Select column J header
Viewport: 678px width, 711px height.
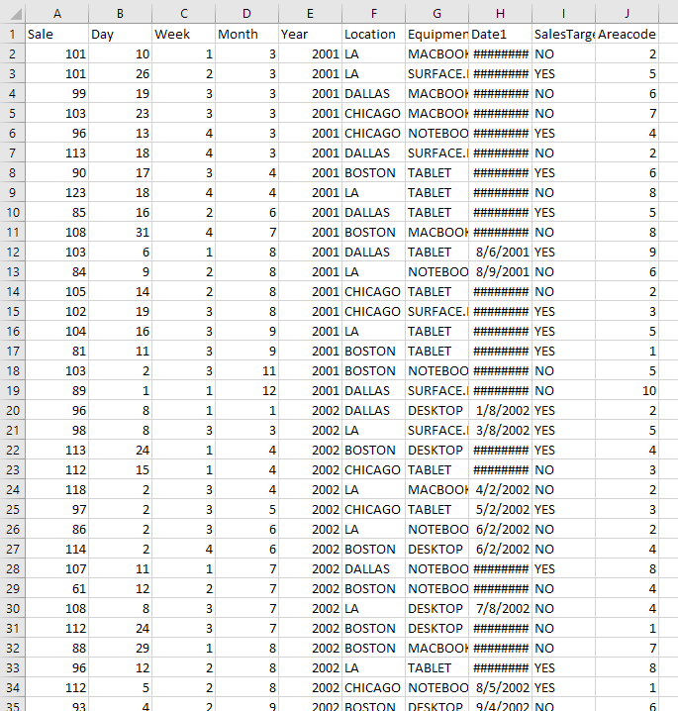click(627, 14)
